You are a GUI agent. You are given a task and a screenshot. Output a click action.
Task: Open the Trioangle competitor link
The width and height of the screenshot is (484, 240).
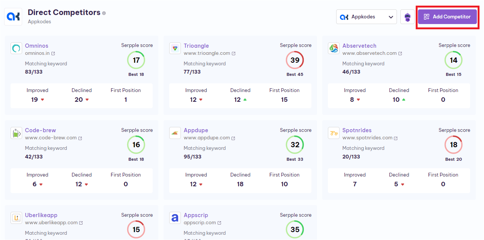tap(196, 46)
